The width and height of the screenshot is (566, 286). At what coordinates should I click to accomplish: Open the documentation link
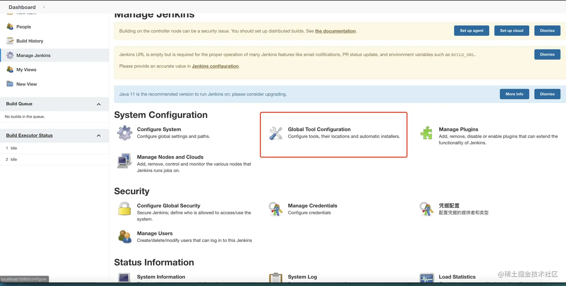click(335, 31)
